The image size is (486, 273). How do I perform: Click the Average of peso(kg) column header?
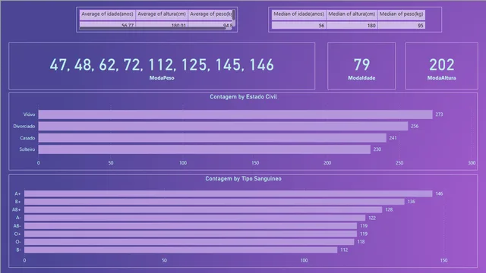tap(210, 14)
